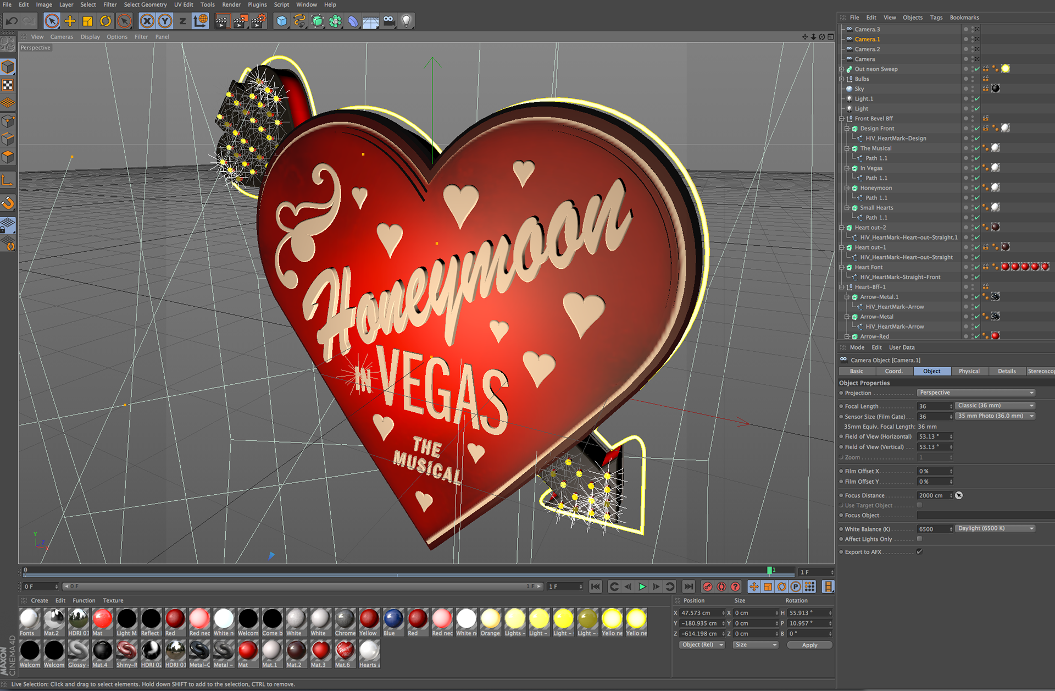Open material manager Create menu
Image resolution: width=1055 pixels, height=691 pixels.
tap(40, 600)
